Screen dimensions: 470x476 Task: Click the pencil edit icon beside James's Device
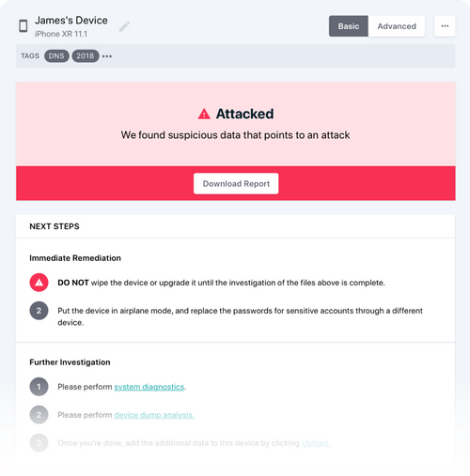pyautogui.click(x=124, y=26)
